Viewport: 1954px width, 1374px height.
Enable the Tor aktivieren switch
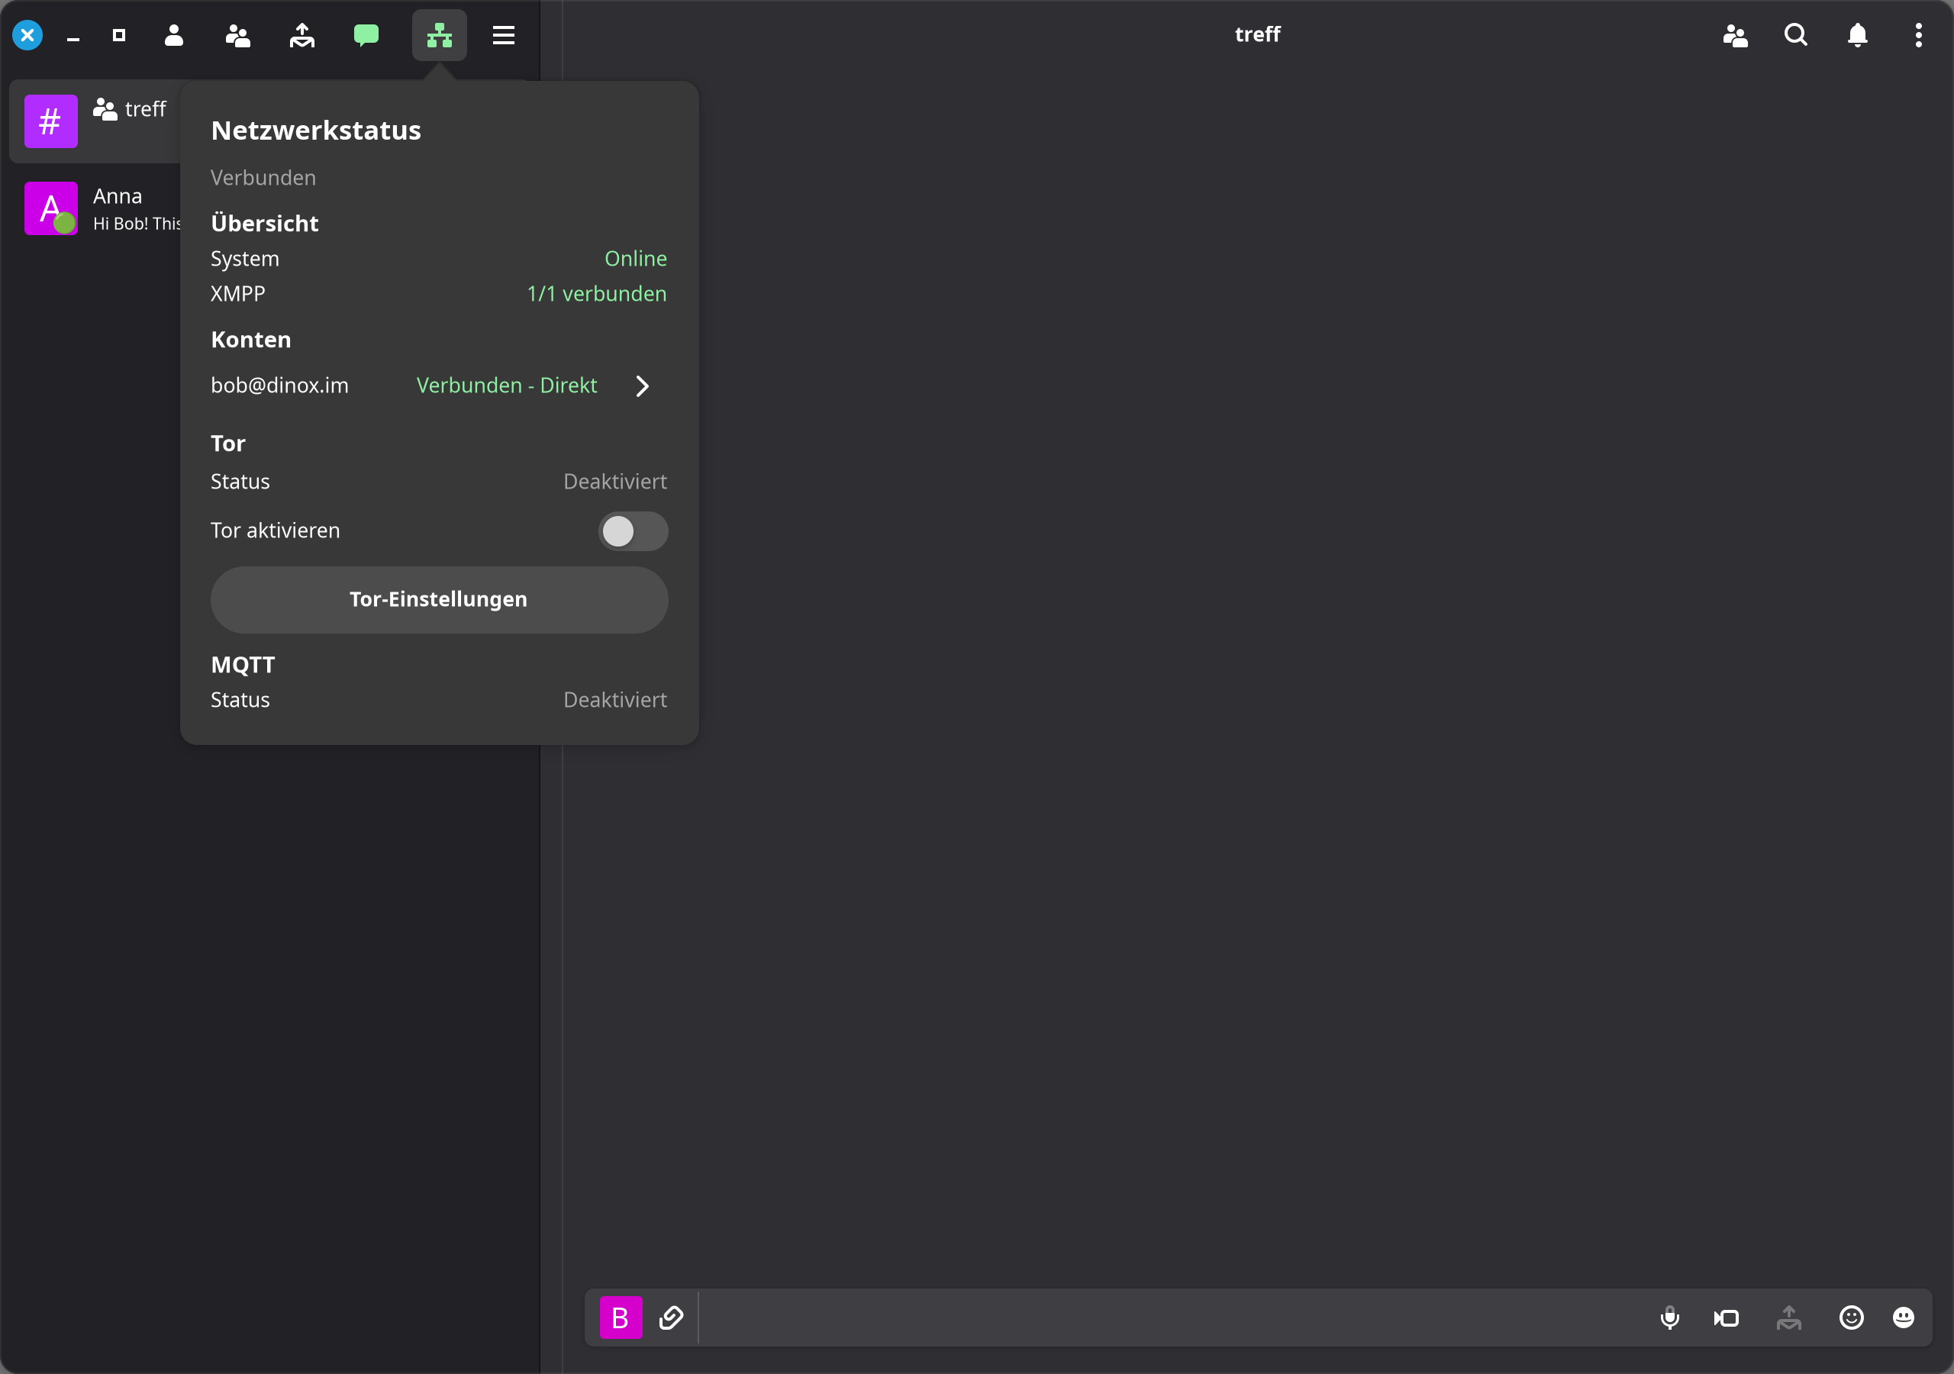point(634,531)
